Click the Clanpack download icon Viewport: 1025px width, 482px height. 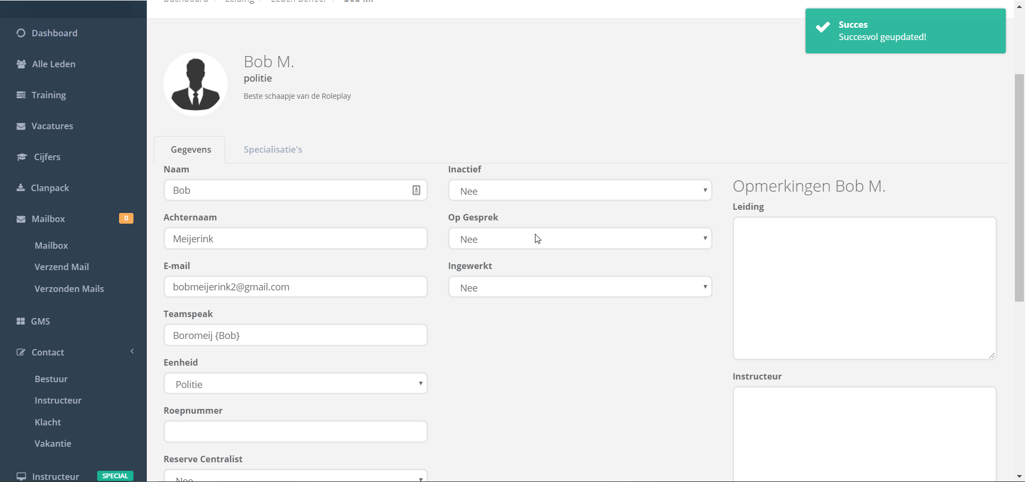(21, 188)
